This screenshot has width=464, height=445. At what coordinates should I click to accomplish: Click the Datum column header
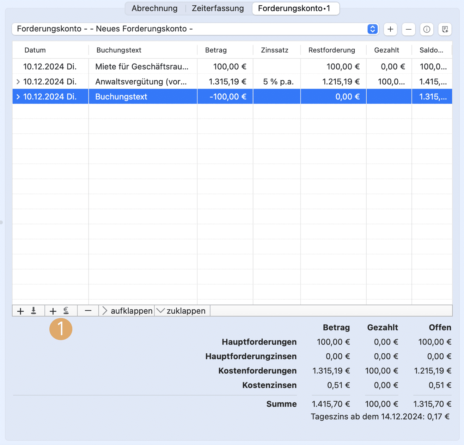50,50
